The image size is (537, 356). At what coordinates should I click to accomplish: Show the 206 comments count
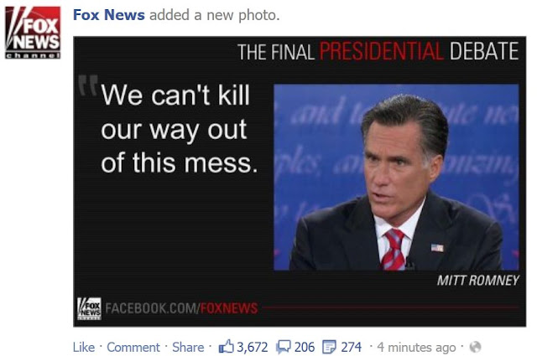[304, 347]
